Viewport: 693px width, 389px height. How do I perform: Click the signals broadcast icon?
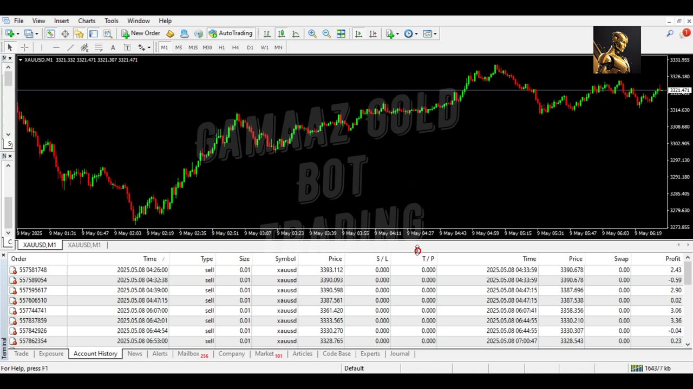[199, 33]
